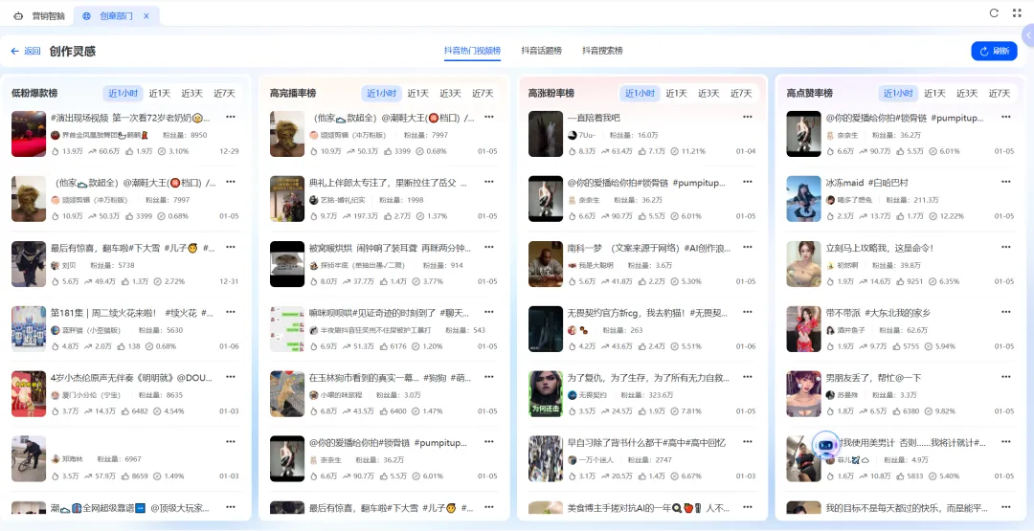This screenshot has height=531, width=1034.
Task: Switch to the 营销智脑 tab
Action: tap(39, 16)
